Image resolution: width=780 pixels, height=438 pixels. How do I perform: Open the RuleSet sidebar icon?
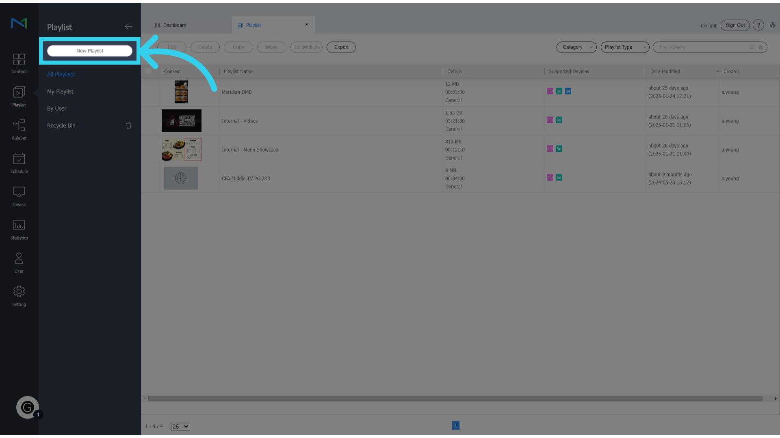[19, 129]
